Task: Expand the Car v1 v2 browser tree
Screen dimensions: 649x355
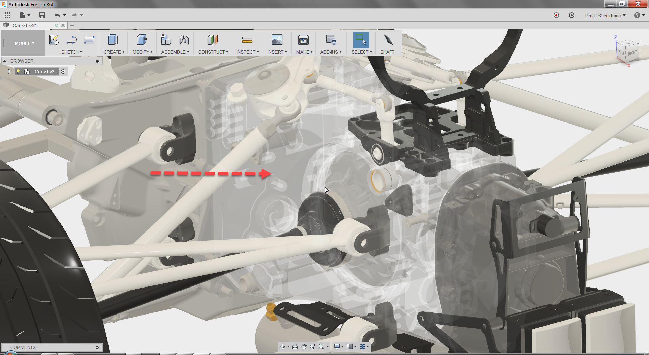Action: pos(9,71)
